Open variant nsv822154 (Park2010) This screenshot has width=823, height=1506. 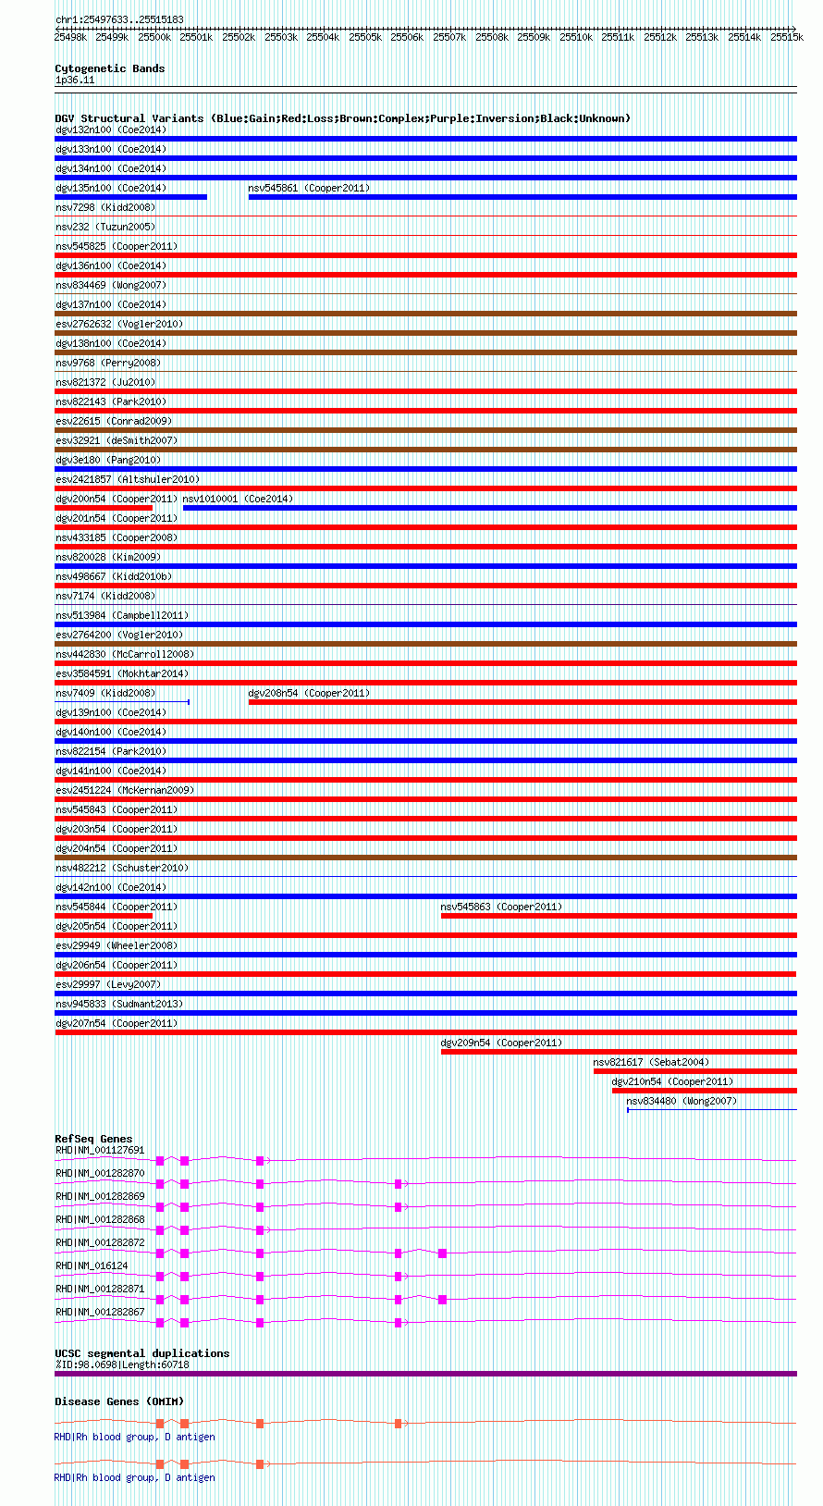(x=111, y=751)
